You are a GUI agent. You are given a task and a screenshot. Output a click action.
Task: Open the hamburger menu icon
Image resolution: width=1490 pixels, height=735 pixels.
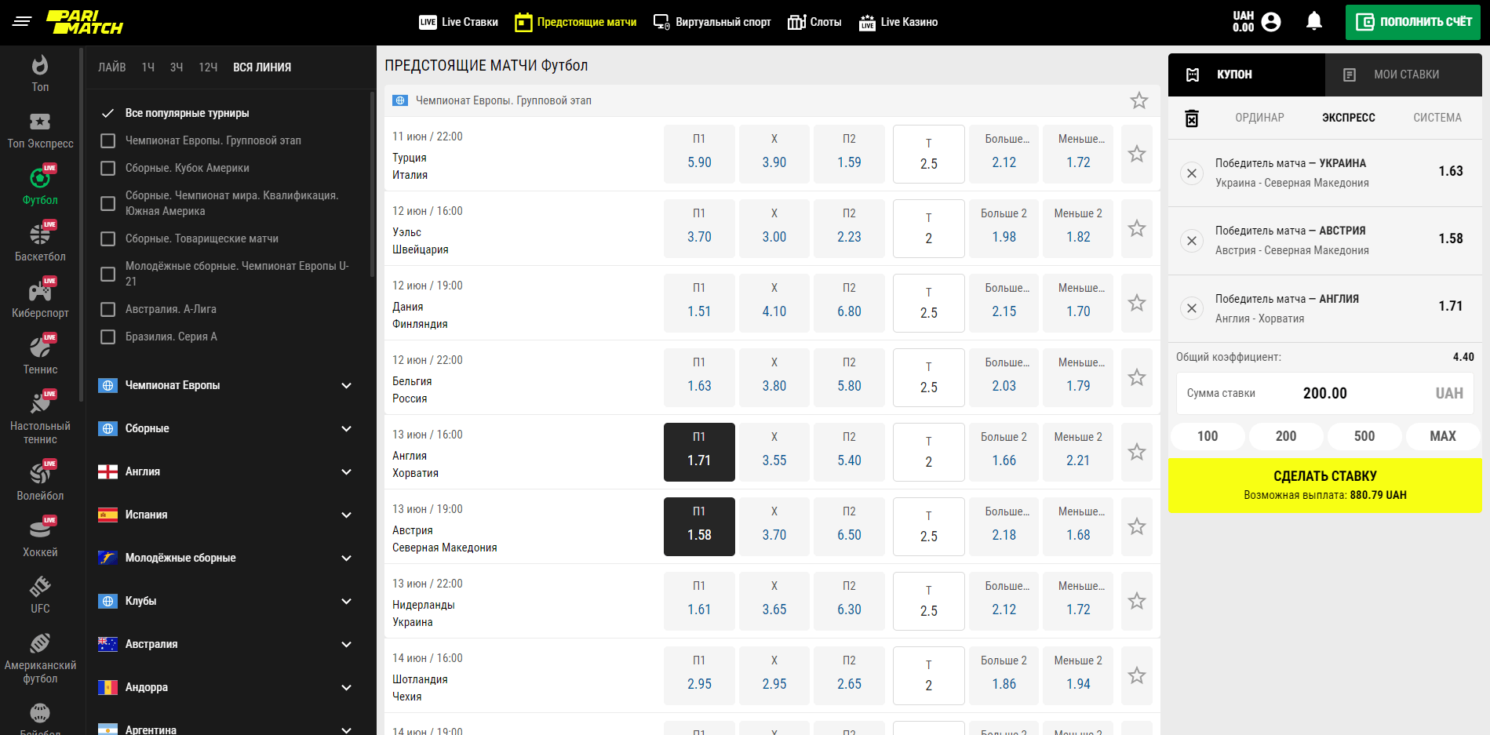22,21
